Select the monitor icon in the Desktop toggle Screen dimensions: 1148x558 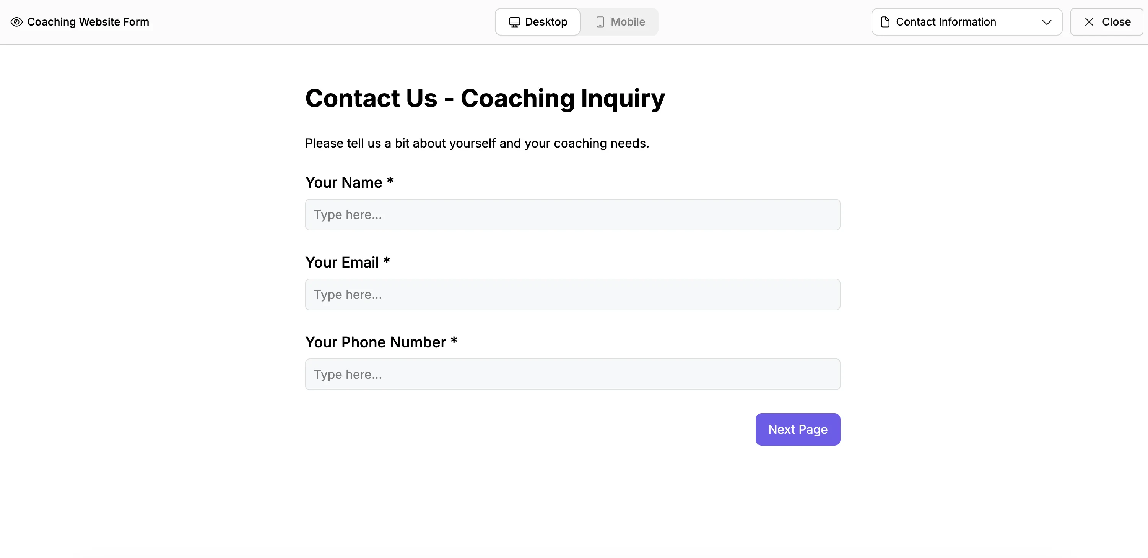pyautogui.click(x=515, y=21)
